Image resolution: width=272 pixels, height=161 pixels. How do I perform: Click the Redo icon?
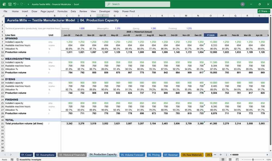point(22,4)
